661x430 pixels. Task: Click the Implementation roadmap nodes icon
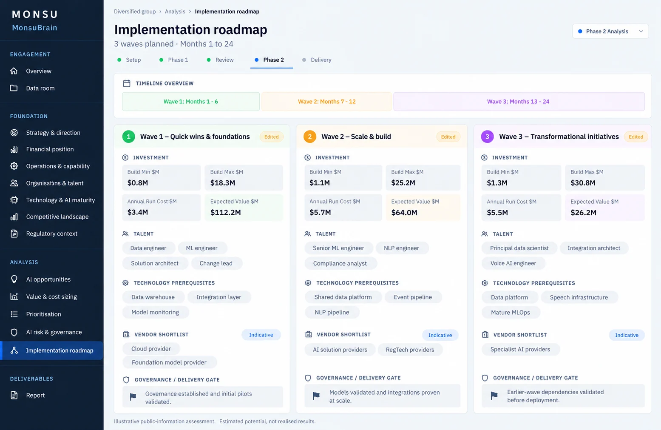point(14,350)
